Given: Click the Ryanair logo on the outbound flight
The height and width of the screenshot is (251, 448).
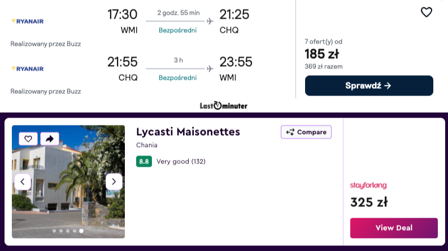Looking at the screenshot, I should click(28, 21).
